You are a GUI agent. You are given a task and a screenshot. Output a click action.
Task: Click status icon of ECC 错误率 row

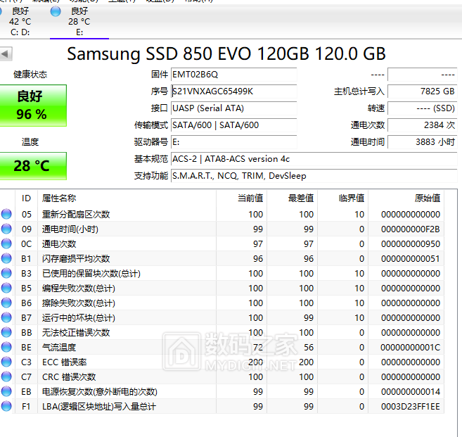(7, 362)
